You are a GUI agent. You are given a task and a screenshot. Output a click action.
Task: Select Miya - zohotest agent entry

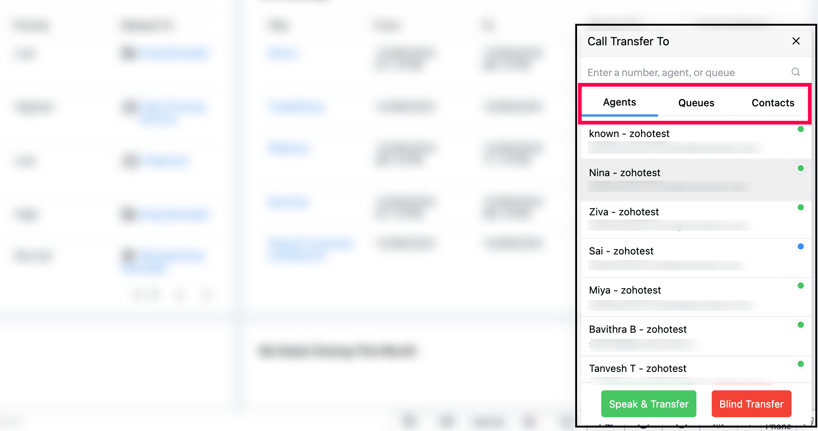(696, 297)
